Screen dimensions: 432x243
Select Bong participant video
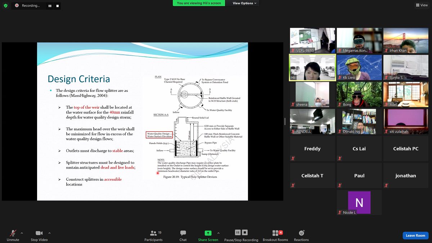pyautogui.click(x=359, y=95)
